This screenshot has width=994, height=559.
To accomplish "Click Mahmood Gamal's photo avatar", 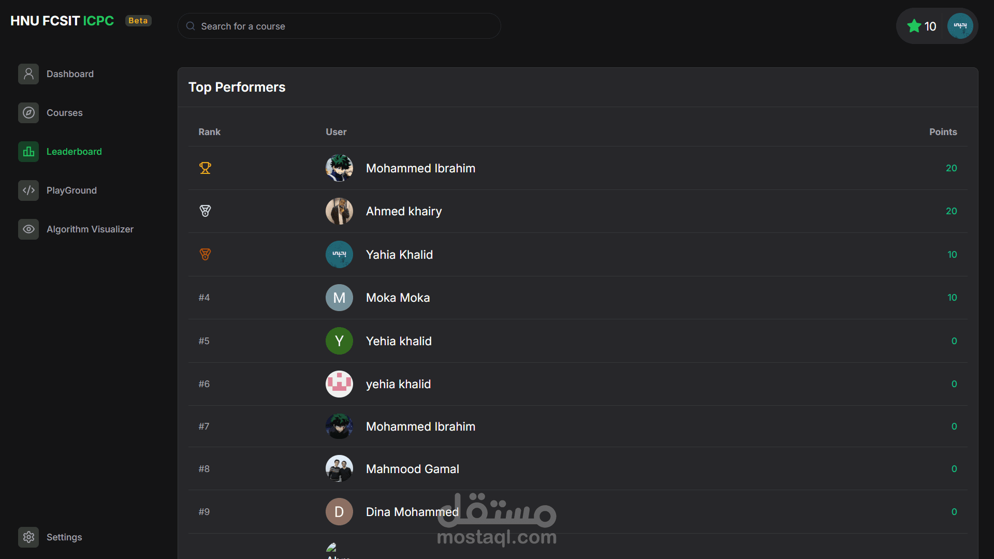I will [x=339, y=469].
